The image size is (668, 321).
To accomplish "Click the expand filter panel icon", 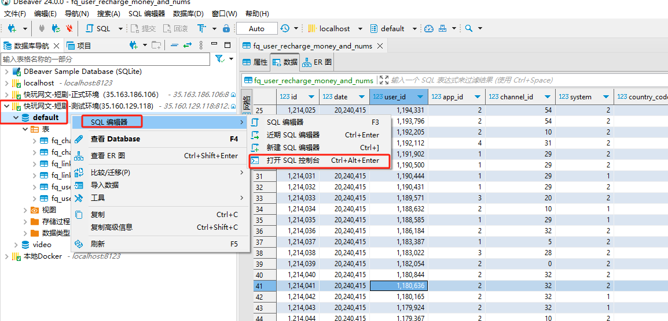I will tap(383, 80).
